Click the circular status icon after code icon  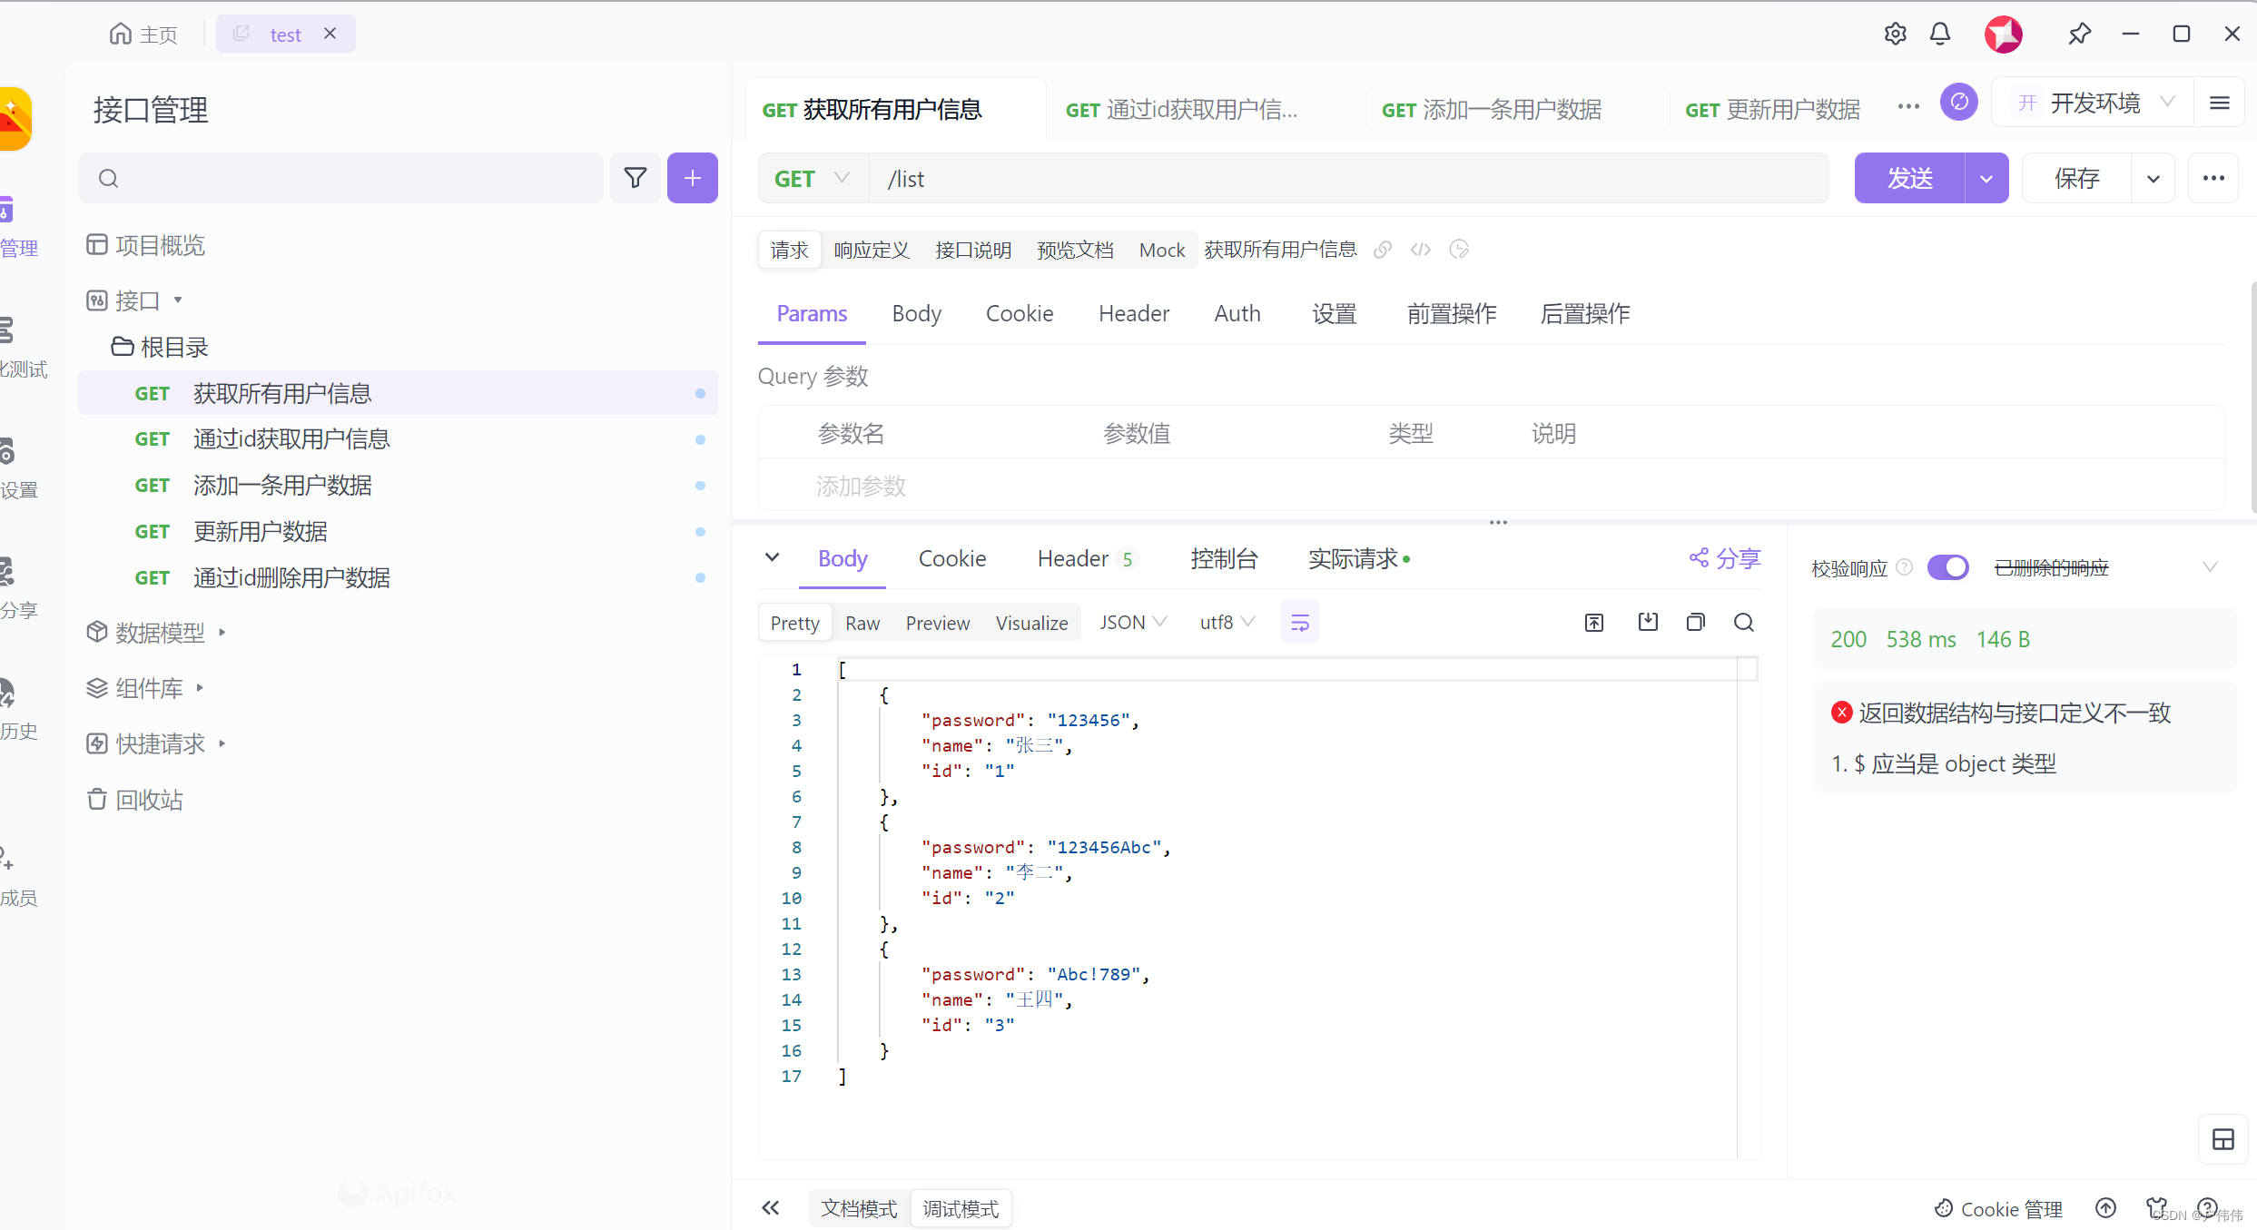point(1459,250)
